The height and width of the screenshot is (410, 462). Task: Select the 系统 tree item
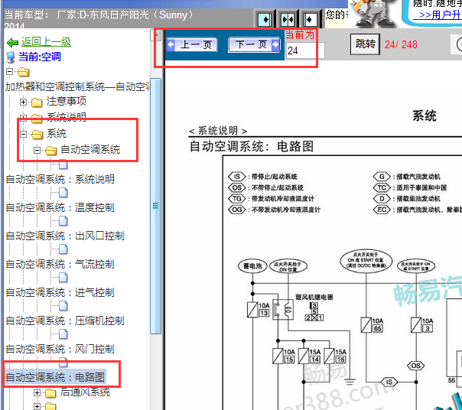click(x=57, y=134)
